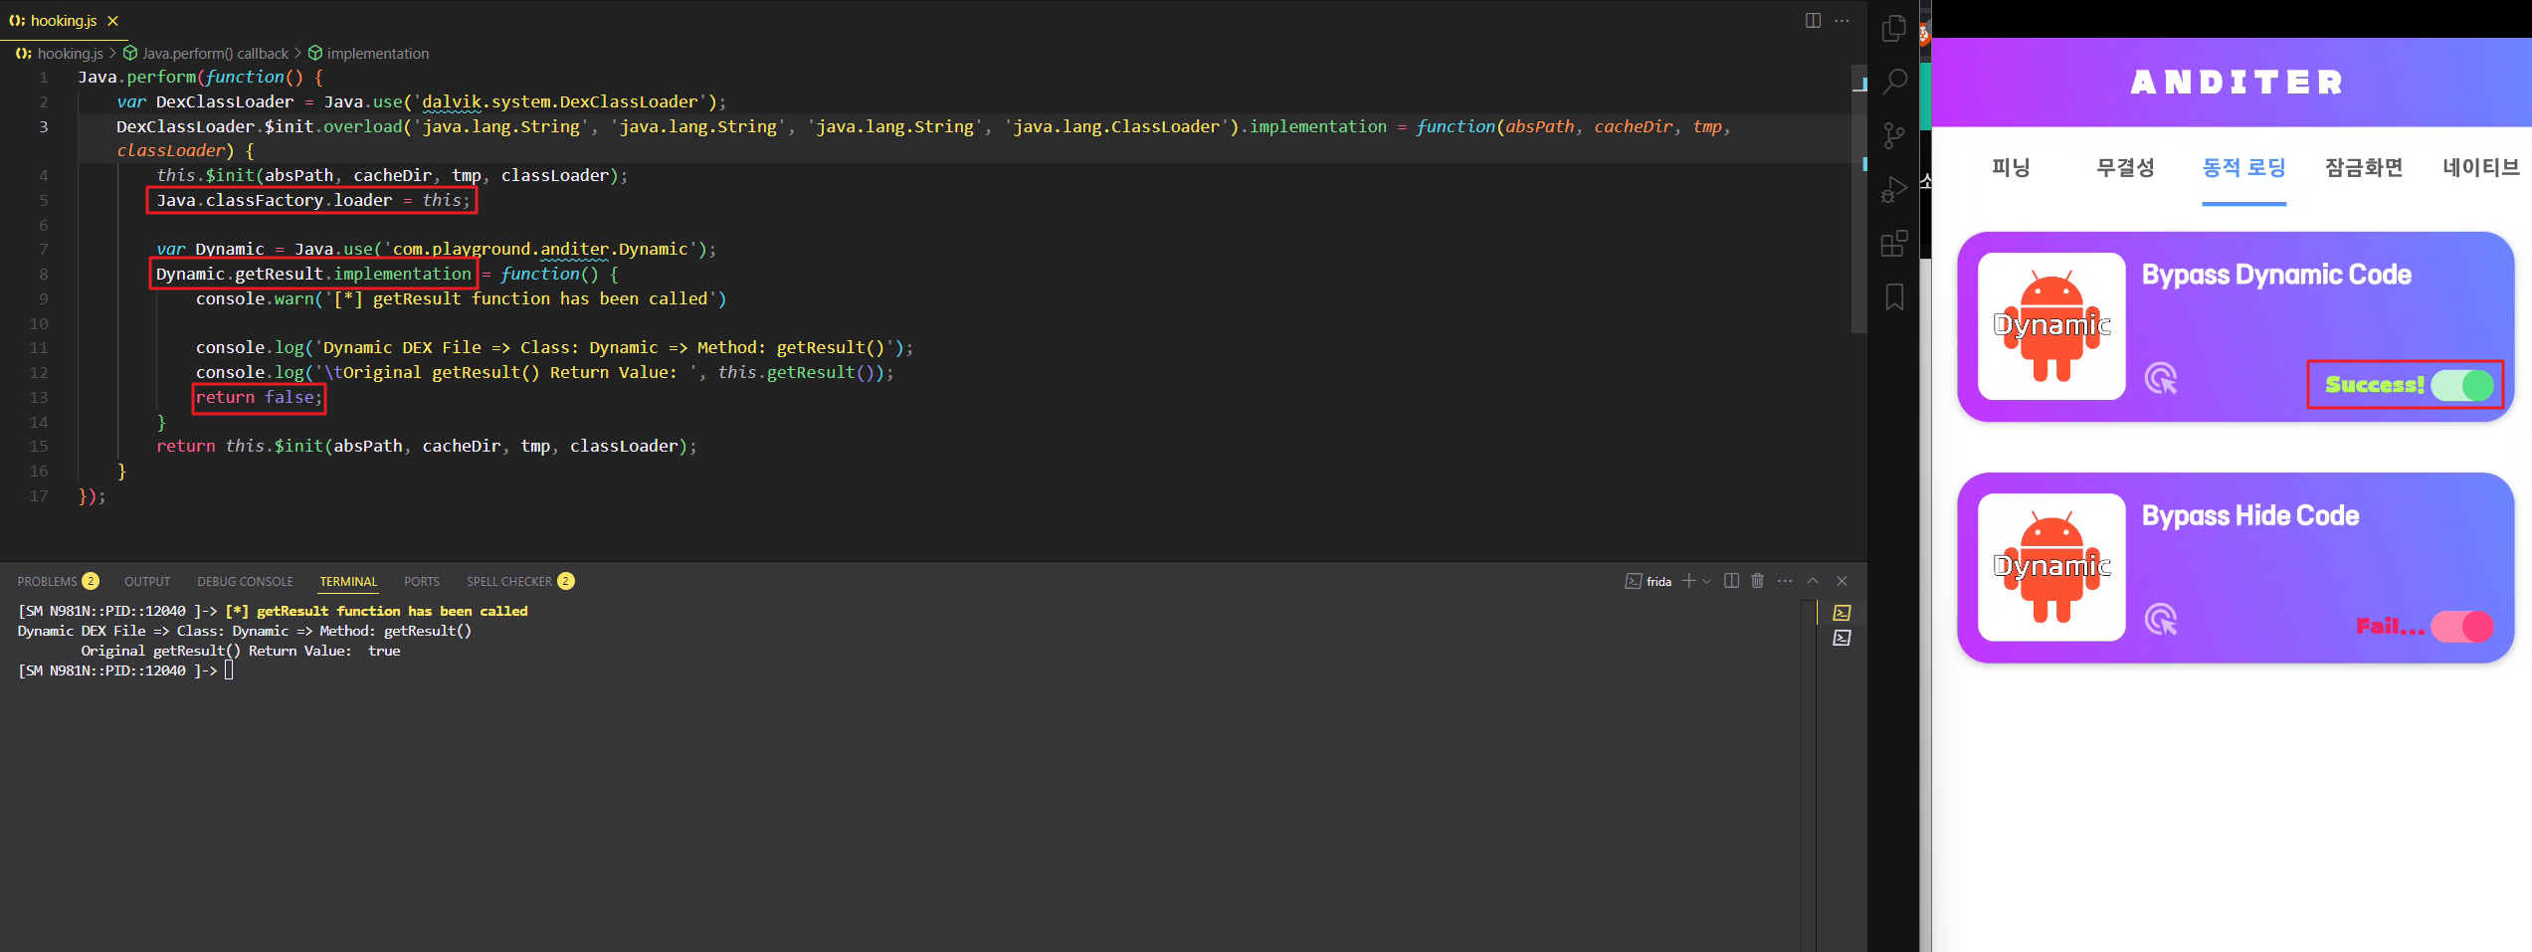
Task: Click the 'return false;' statement on line 13
Action: coord(259,397)
